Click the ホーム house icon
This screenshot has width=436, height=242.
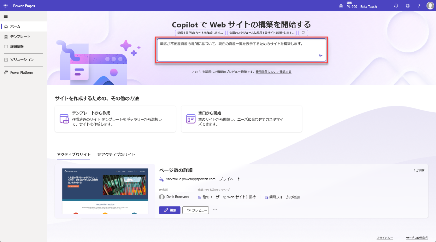pos(6,26)
